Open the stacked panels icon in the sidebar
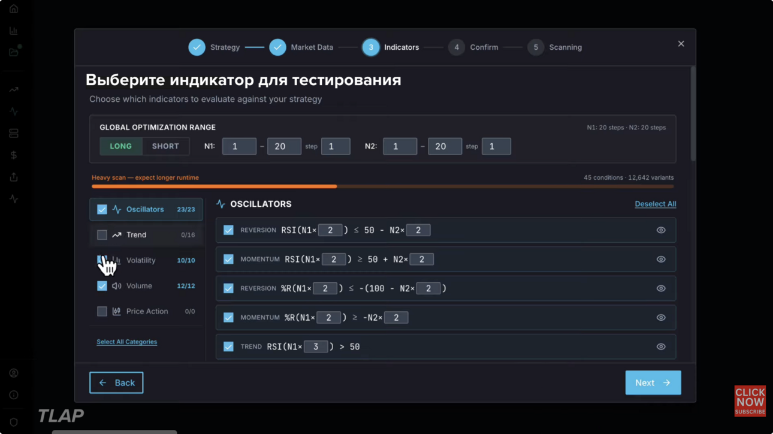773x434 pixels. coord(14,133)
